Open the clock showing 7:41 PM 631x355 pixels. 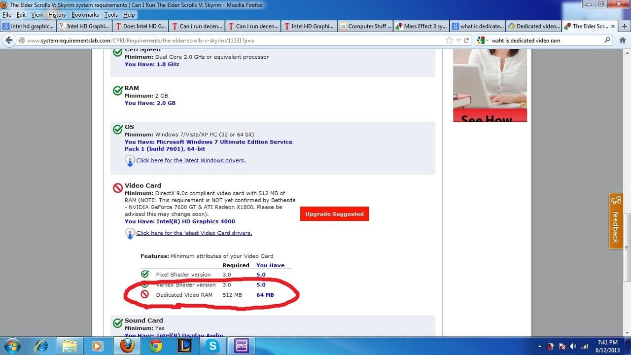[606, 346]
